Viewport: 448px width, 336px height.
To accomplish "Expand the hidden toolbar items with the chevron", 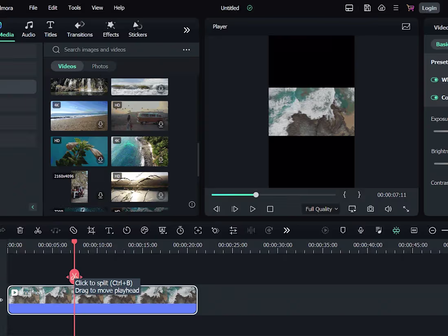I will click(287, 230).
